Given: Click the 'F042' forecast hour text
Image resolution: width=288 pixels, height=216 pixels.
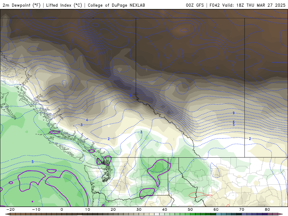Looking at the screenshot, I should (x=215, y=5).
